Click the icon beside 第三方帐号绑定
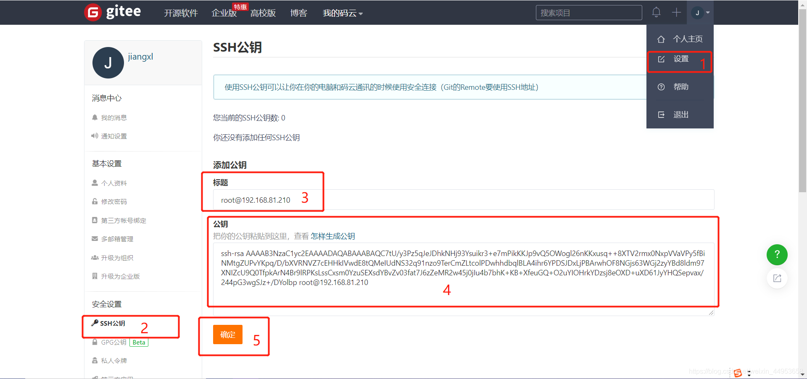Screen dimensions: 807x379 (95, 220)
